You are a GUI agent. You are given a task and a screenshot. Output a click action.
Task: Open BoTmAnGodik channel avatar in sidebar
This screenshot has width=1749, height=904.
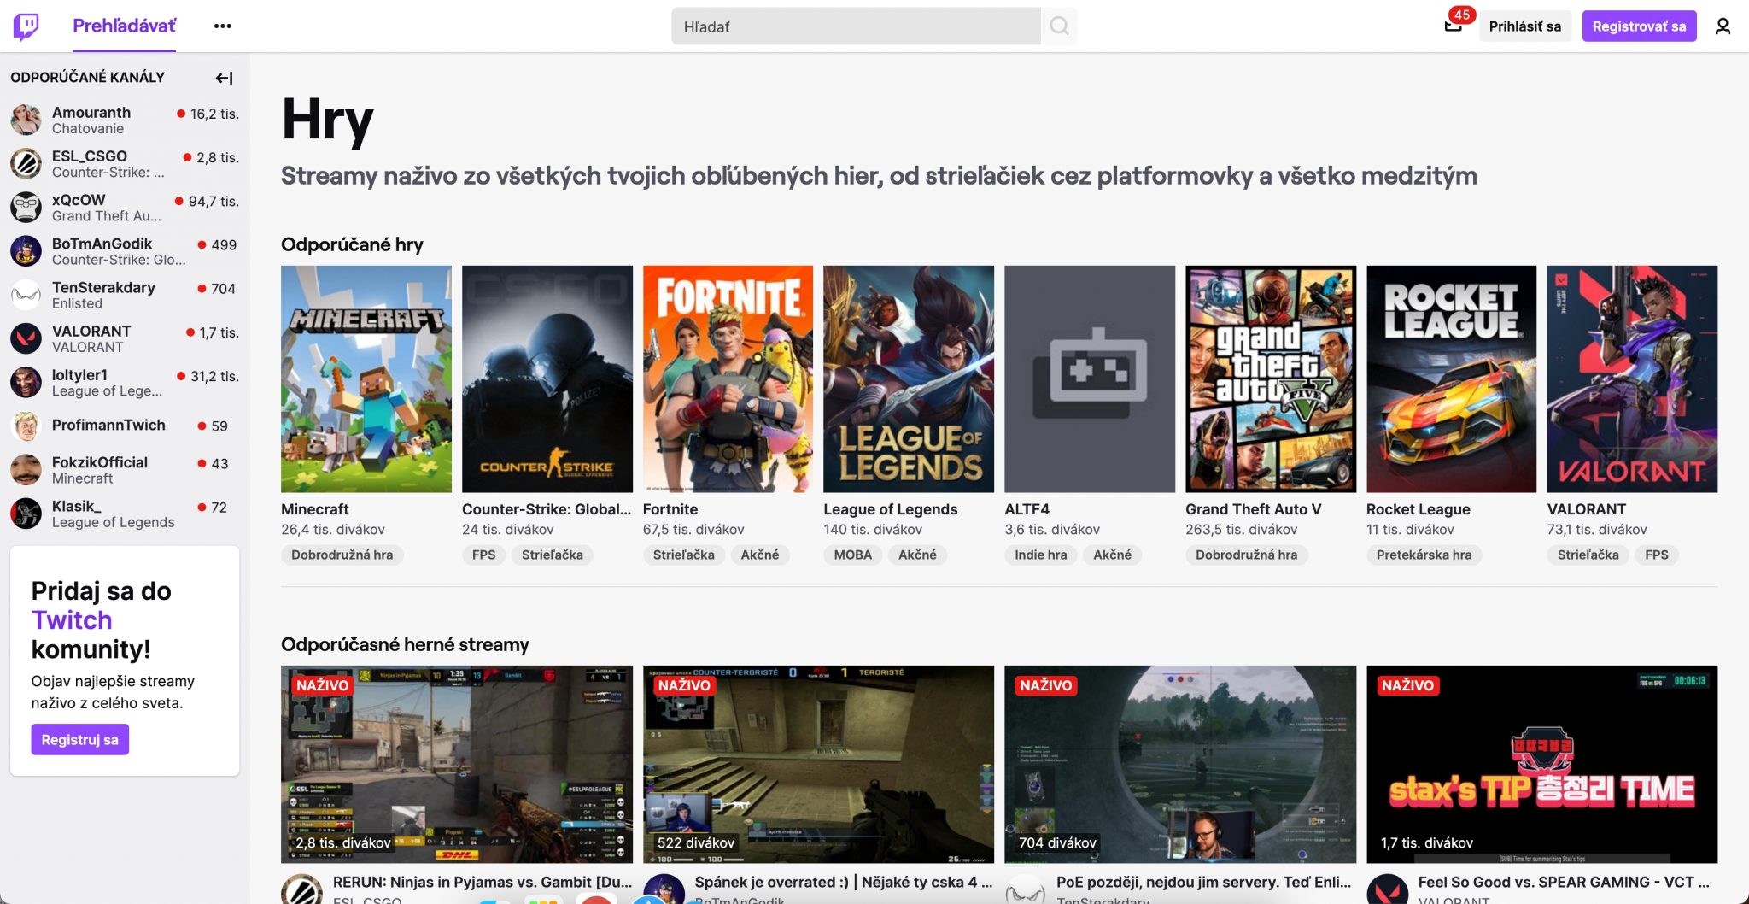[26, 251]
